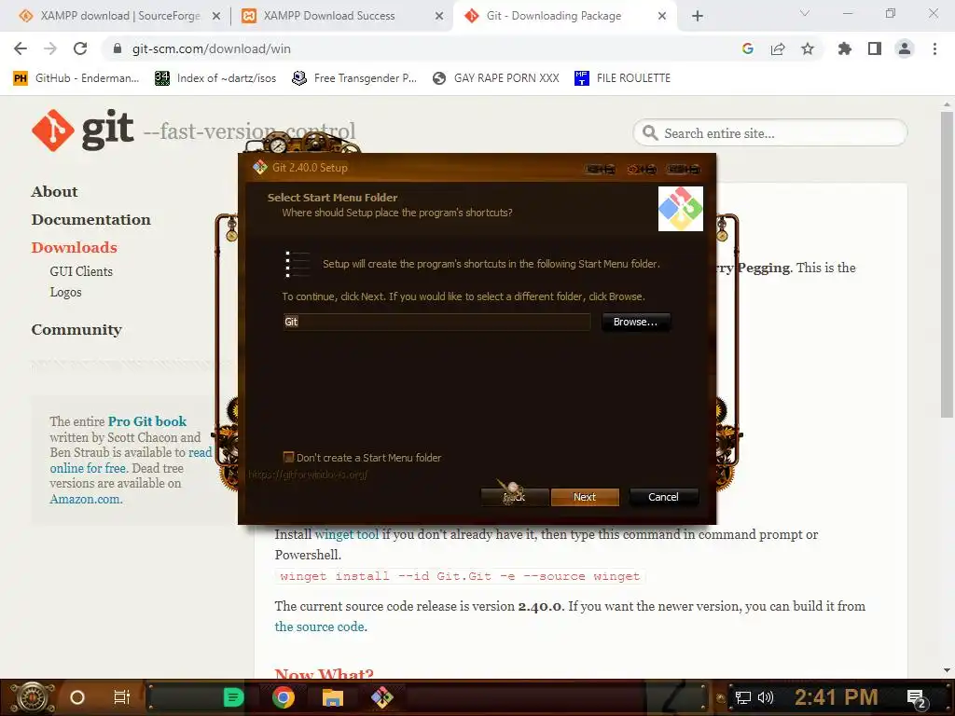Open Chrome's three-dot menu
This screenshot has width=955, height=716.
(934, 48)
